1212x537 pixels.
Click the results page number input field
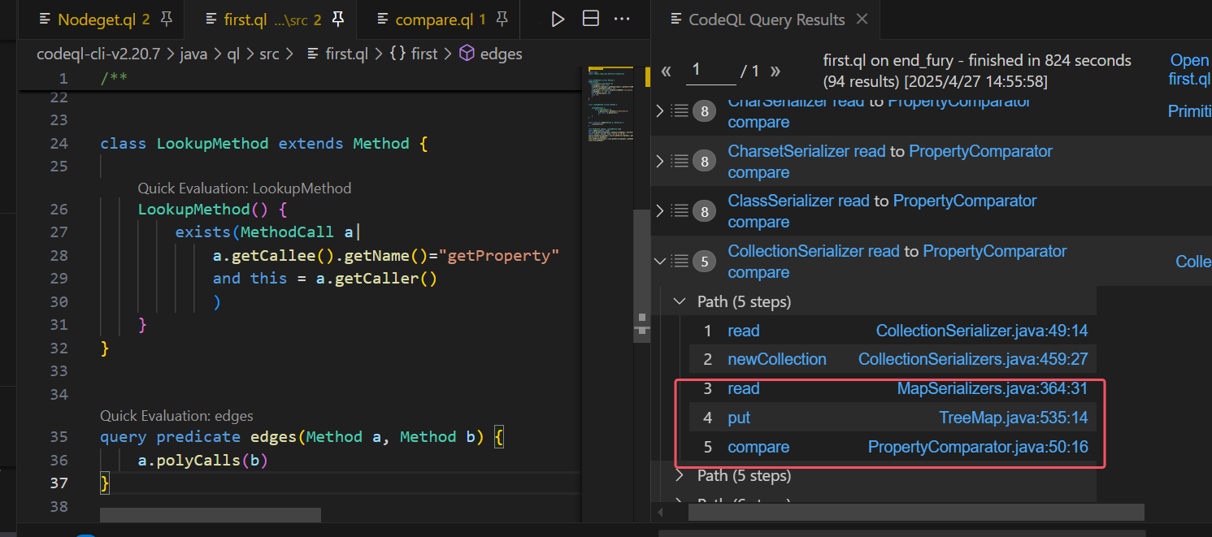click(710, 71)
